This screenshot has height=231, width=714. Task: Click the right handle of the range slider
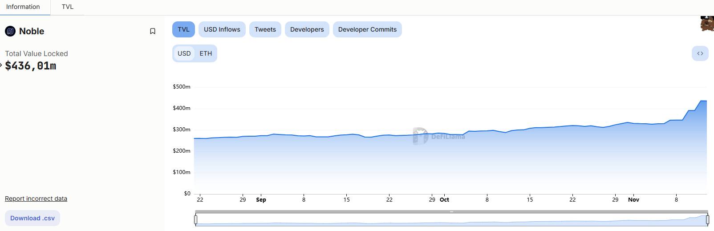707,219
